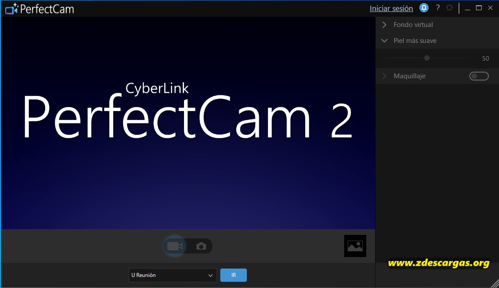Close the PerfectCam window

tap(491, 8)
